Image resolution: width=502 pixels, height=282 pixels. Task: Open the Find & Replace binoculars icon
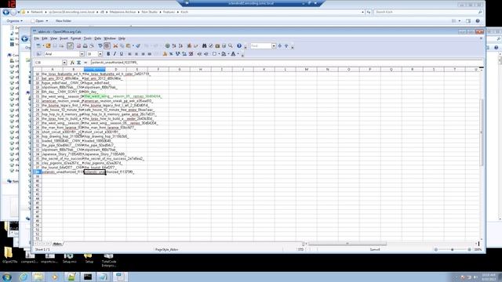click(204, 46)
